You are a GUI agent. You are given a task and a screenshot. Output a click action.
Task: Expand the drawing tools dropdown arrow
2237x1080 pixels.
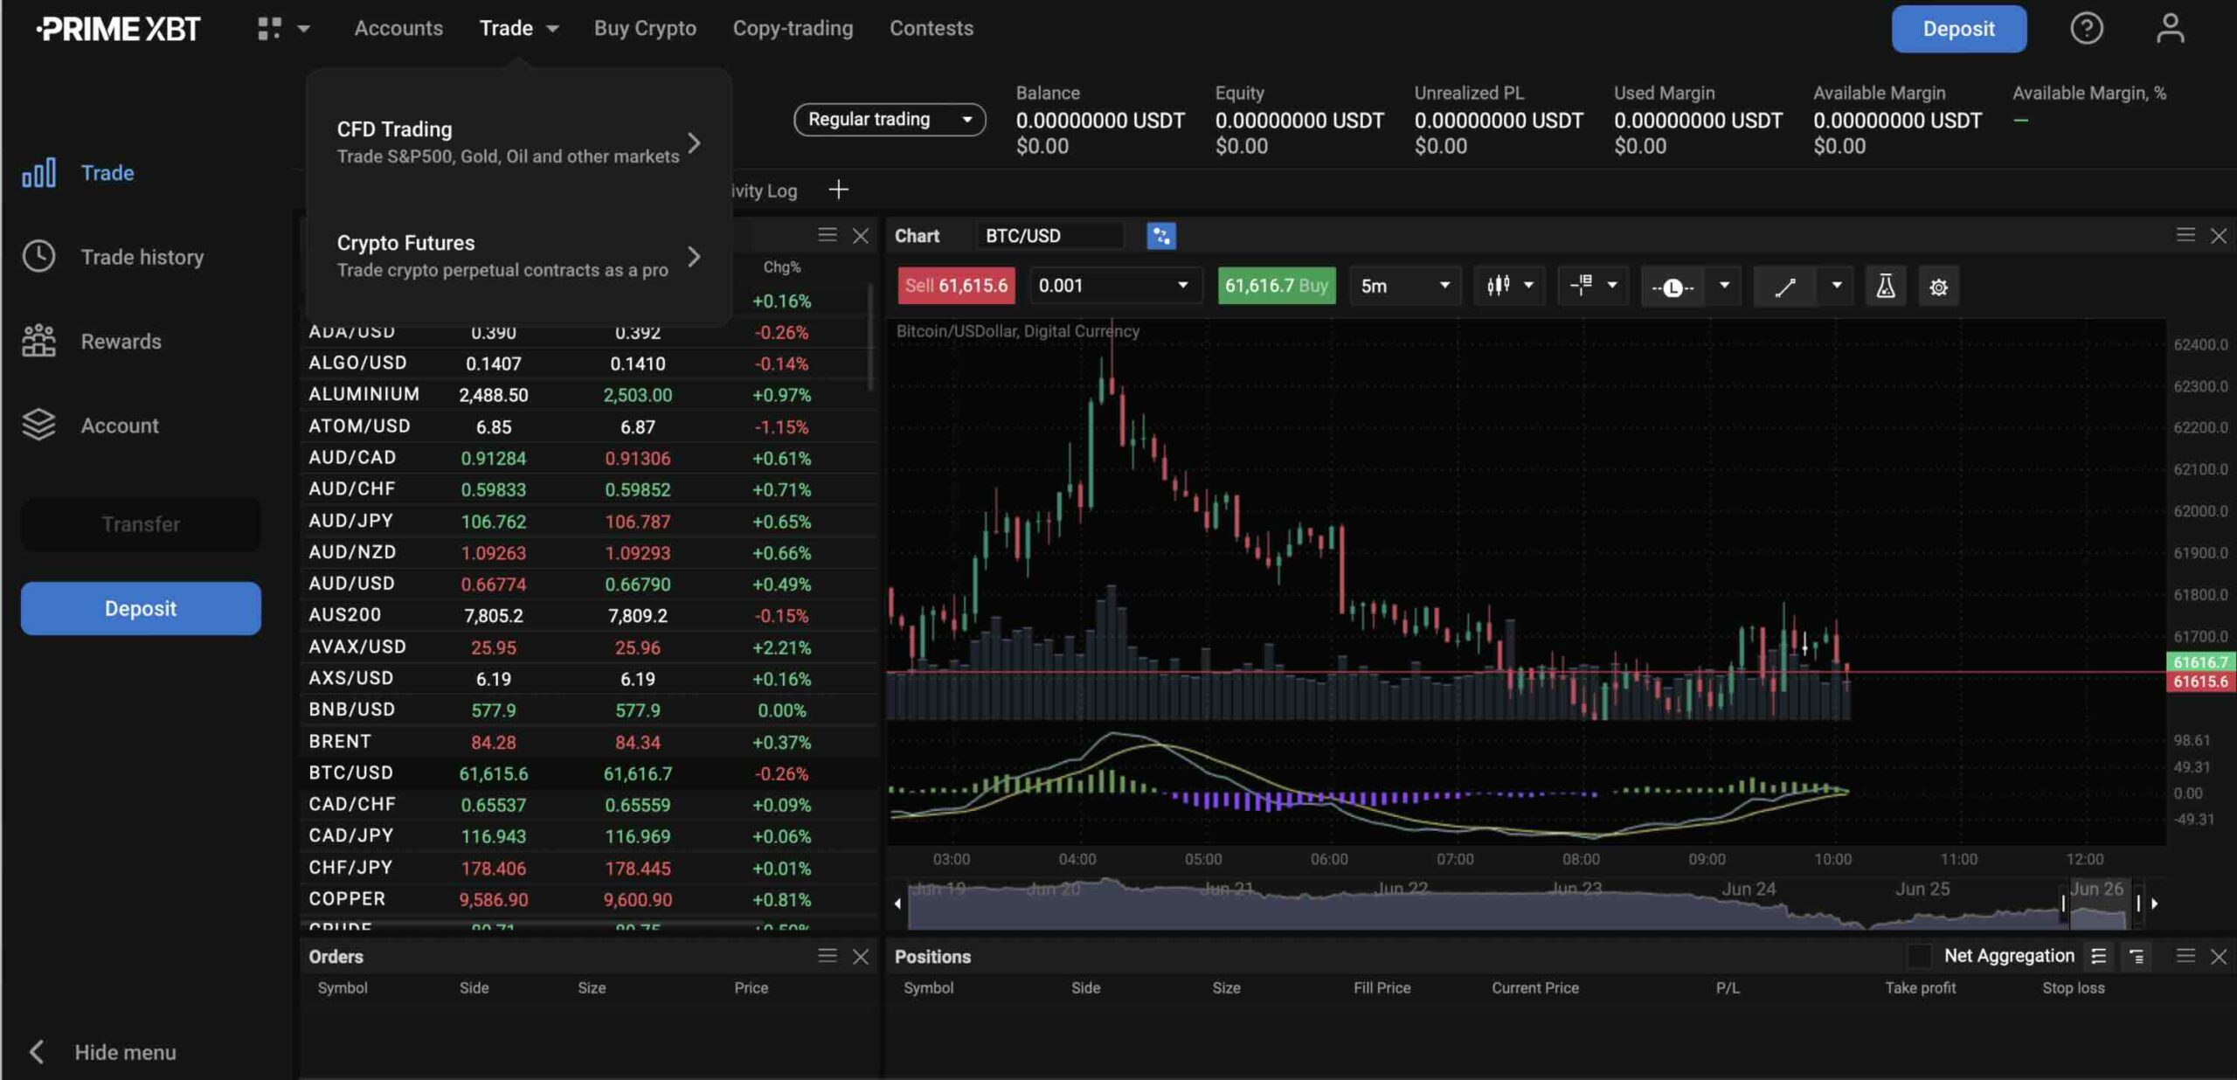[x=1837, y=286]
